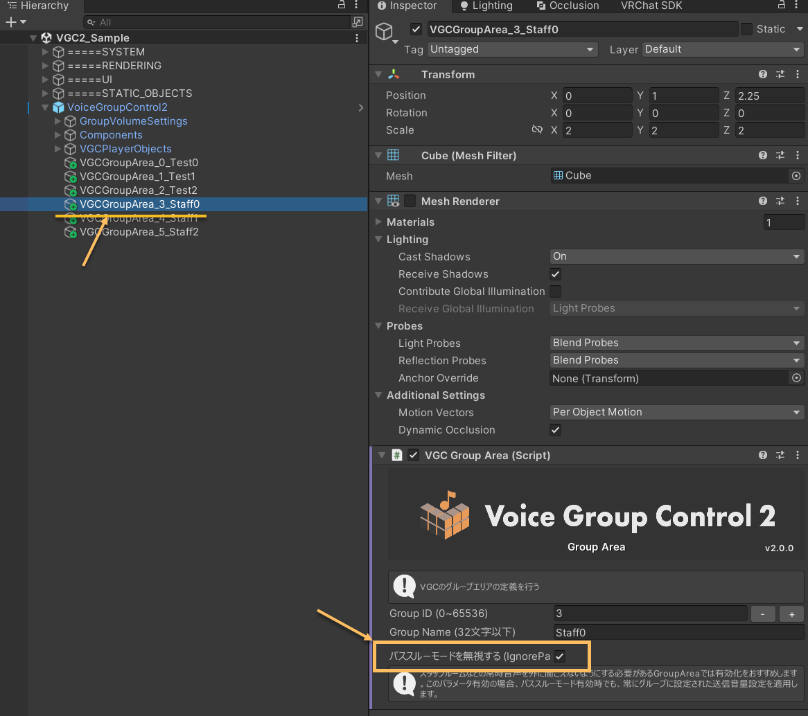Expand the GroupVolumeSettings tree item

point(58,121)
